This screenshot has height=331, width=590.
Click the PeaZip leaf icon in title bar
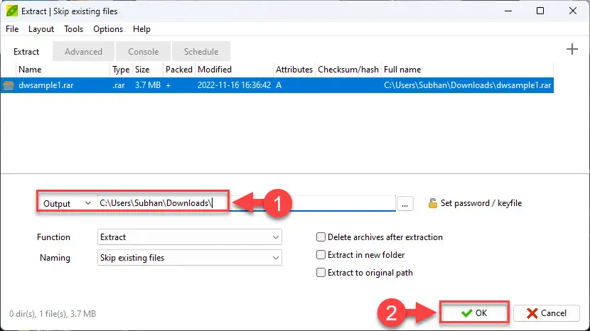tap(11, 11)
